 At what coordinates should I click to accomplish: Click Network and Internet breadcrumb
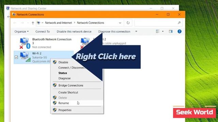58,23
